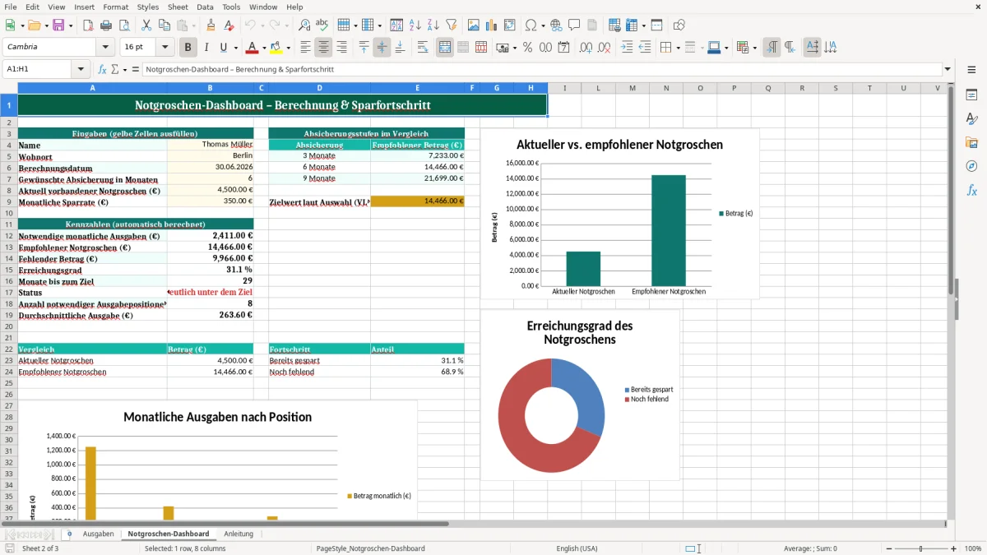Expand the Name Box dropdown

coord(81,70)
